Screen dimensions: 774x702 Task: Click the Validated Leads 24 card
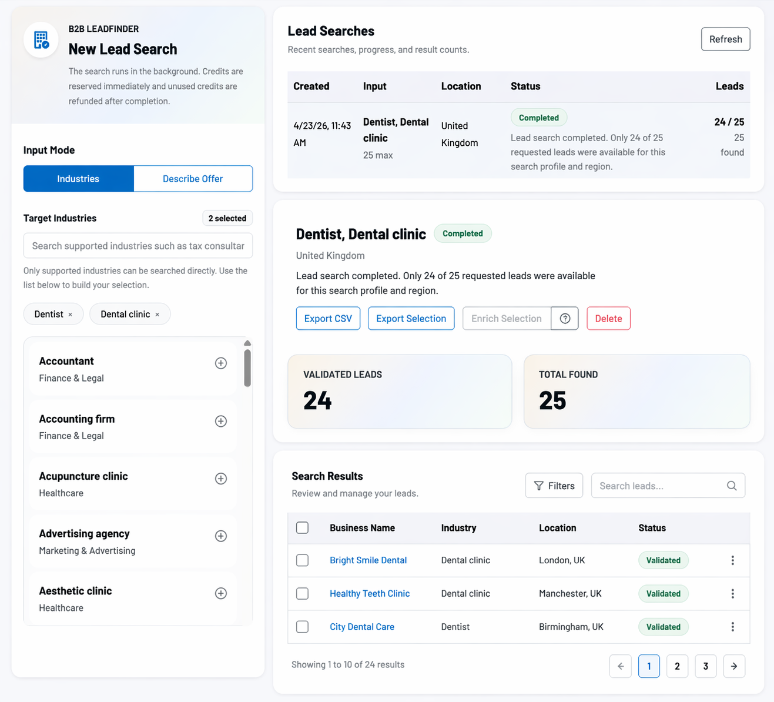point(400,392)
